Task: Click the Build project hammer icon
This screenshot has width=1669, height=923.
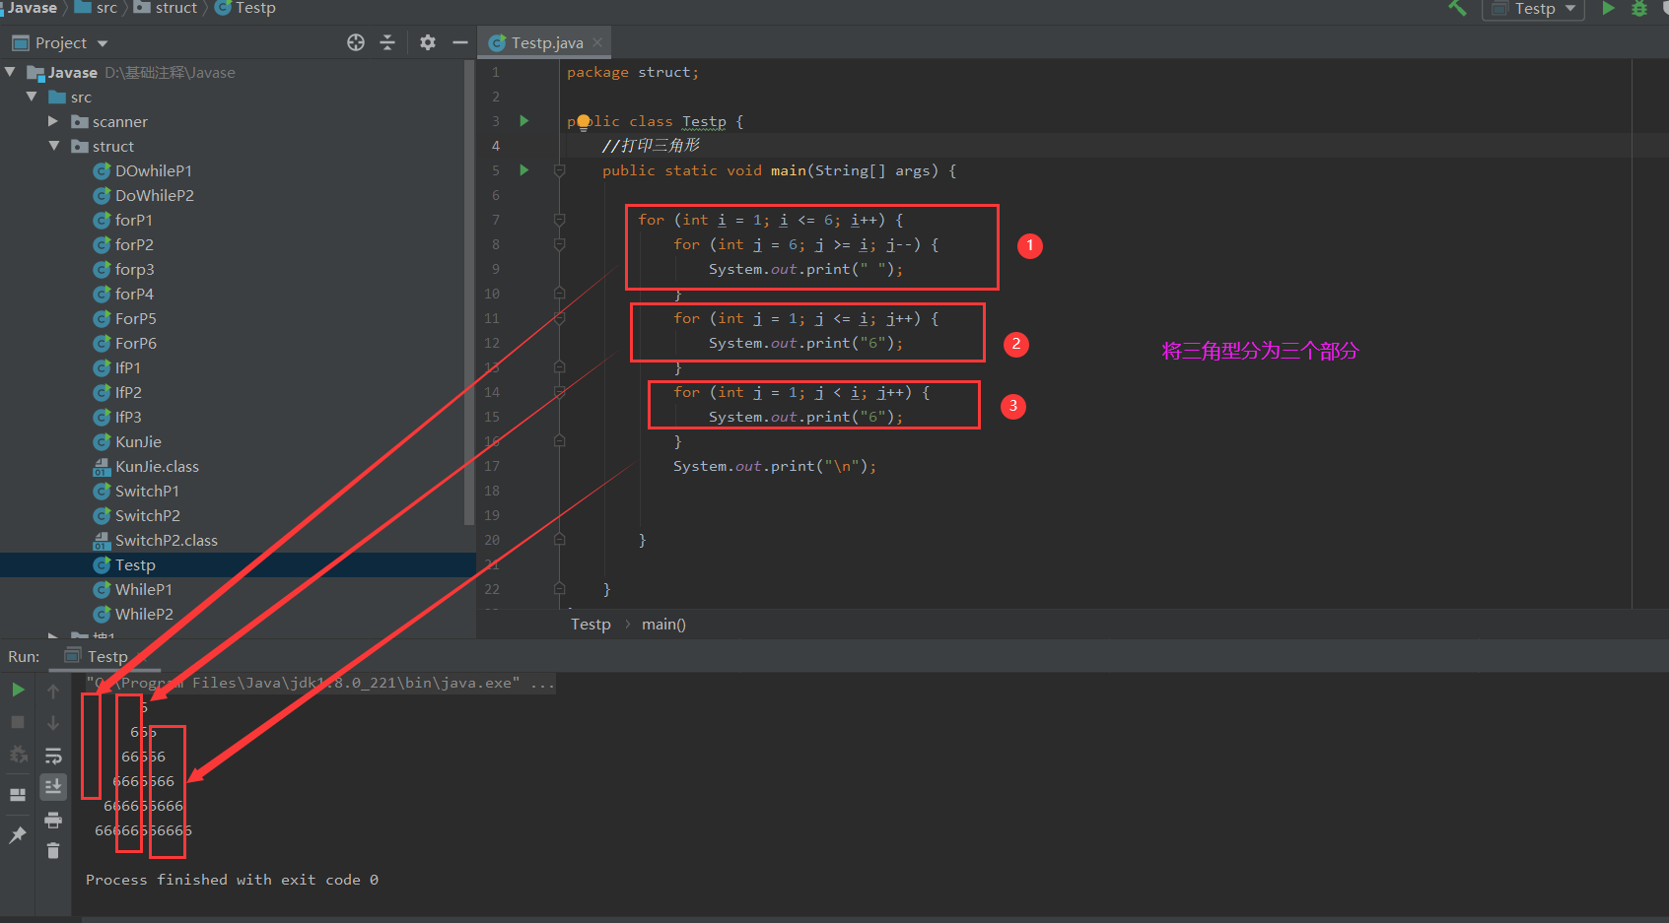Action: [1457, 8]
